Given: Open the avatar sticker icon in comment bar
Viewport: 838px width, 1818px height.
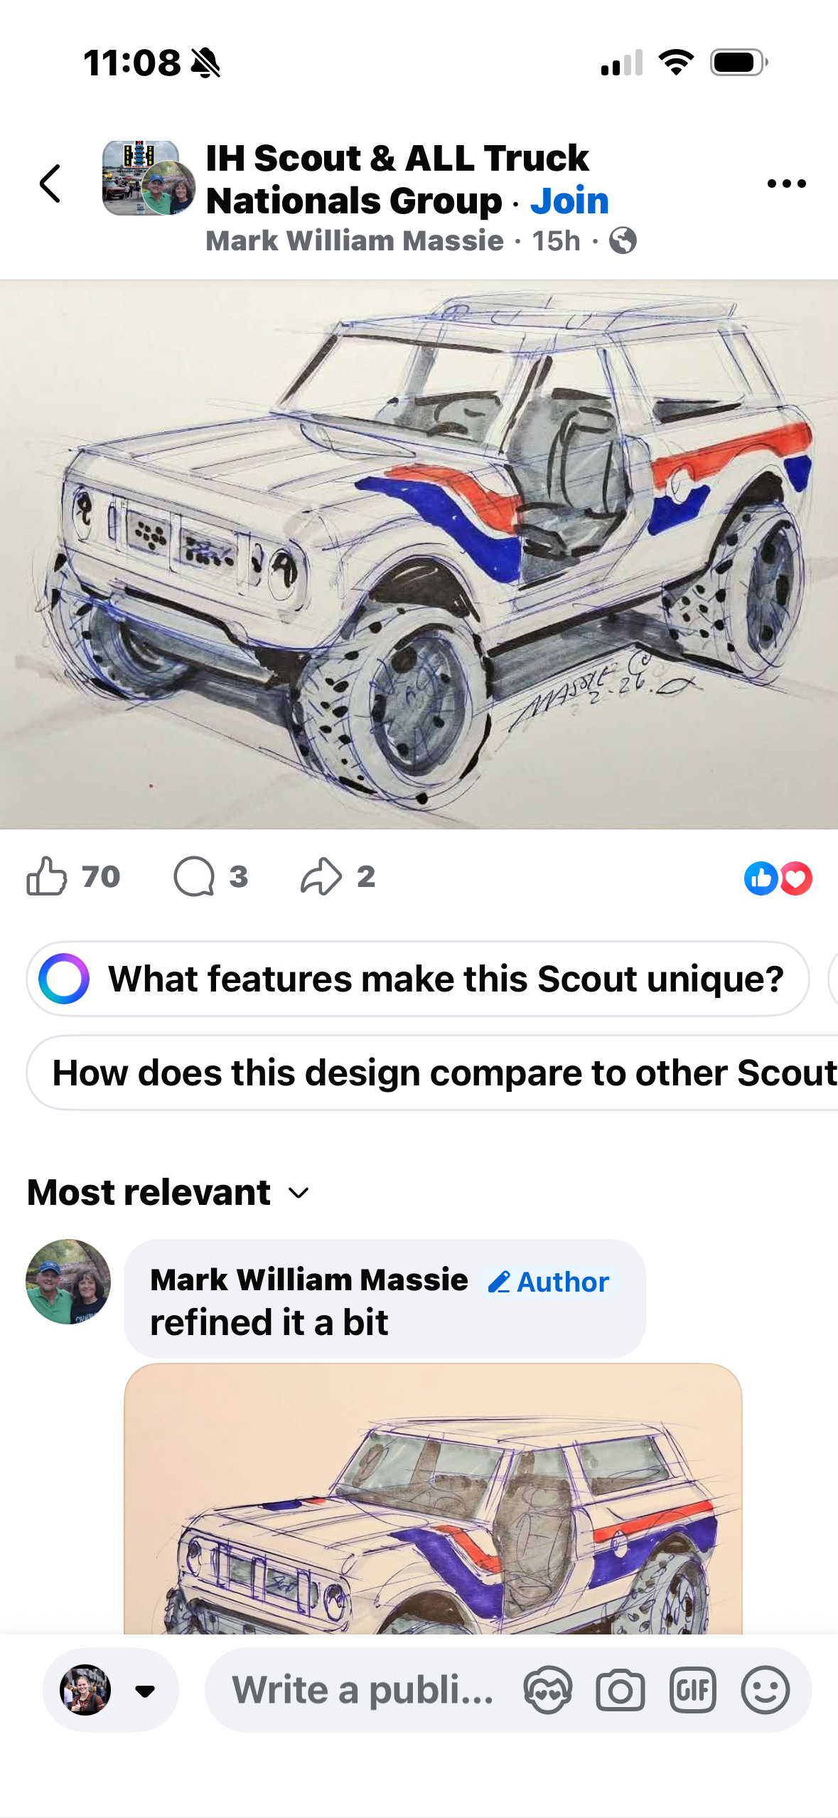Looking at the screenshot, I should point(547,1690).
